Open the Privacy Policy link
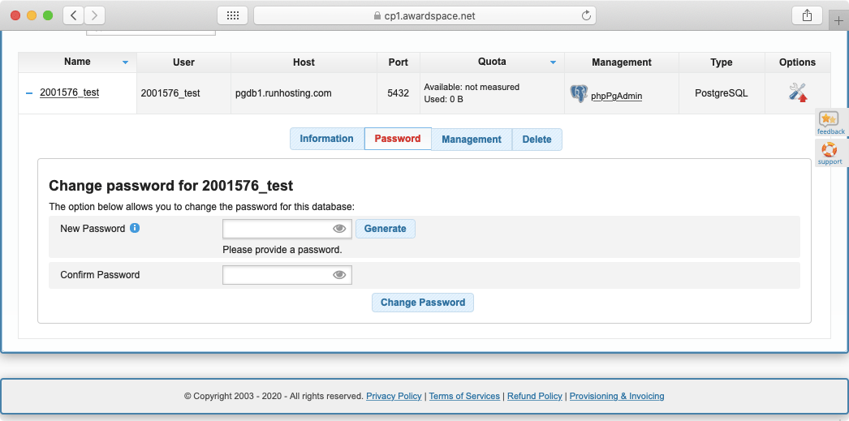The height and width of the screenshot is (421, 849). point(394,396)
